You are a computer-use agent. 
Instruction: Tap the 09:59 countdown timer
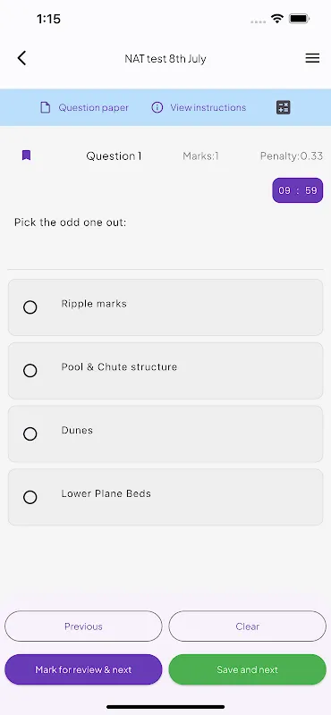point(298,190)
